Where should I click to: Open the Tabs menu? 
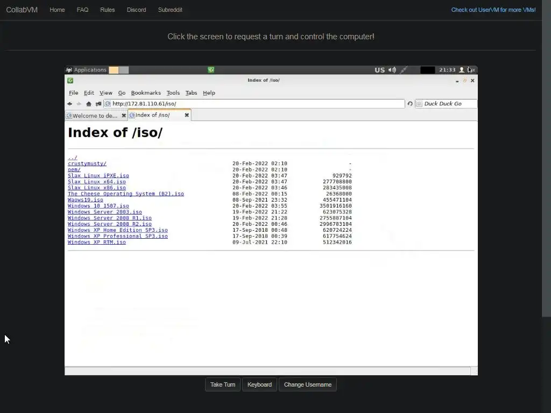tap(191, 92)
